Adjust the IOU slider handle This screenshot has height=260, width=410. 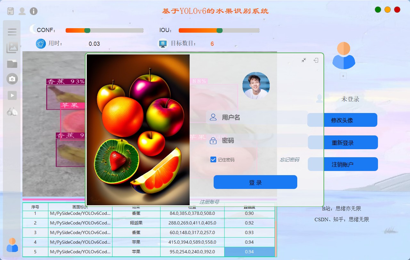tap(219, 30)
